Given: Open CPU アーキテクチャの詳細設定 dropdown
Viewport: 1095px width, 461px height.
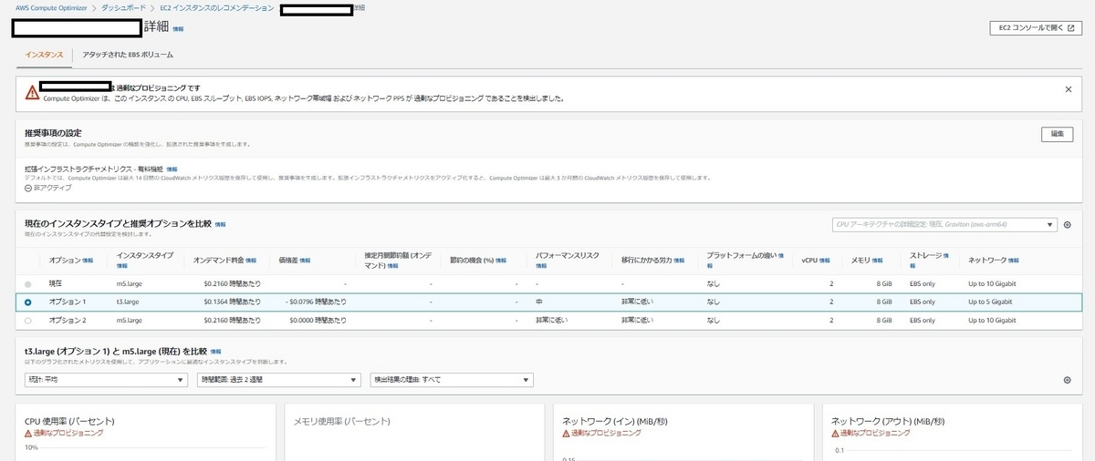Looking at the screenshot, I should tap(944, 224).
